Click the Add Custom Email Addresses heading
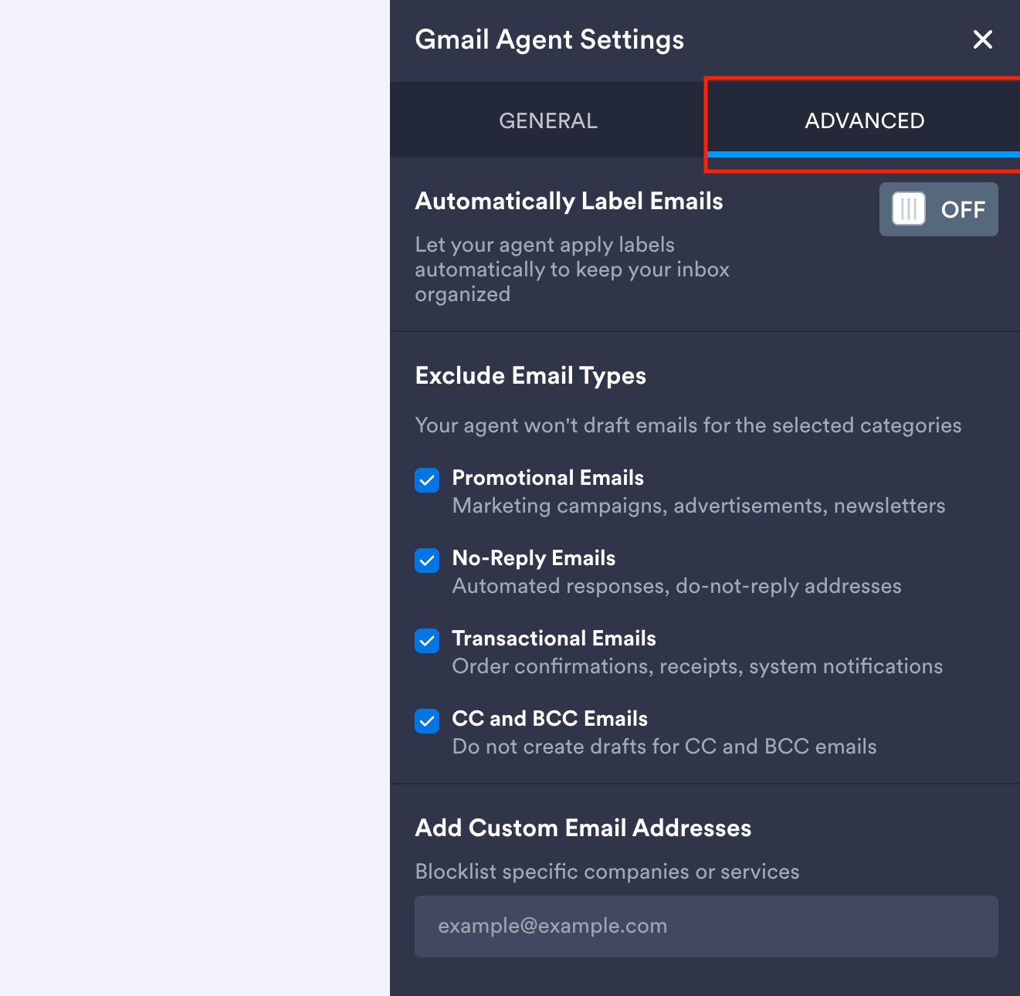 [583, 828]
